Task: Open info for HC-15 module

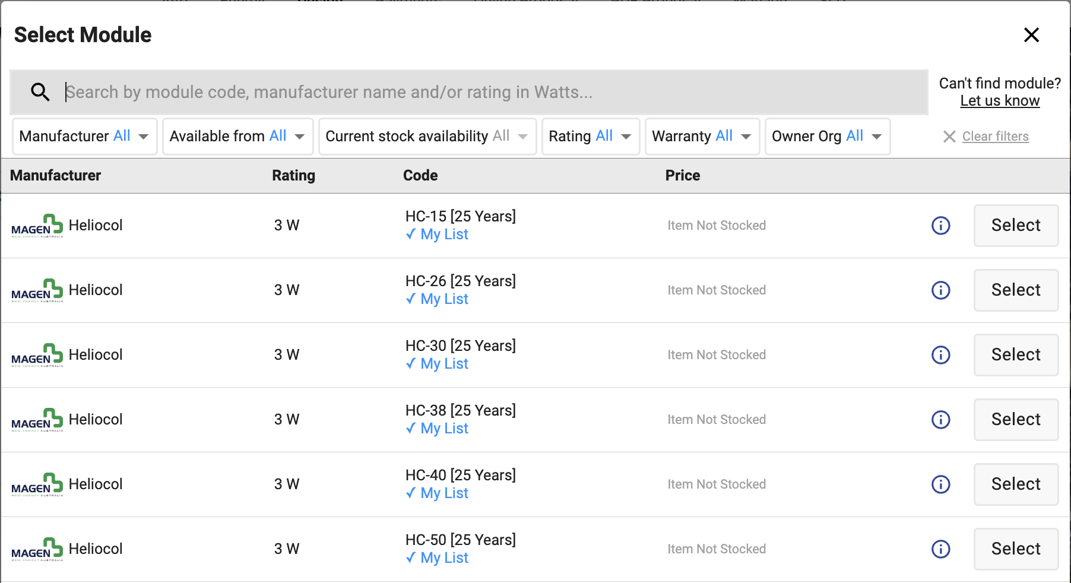Action: click(x=941, y=226)
